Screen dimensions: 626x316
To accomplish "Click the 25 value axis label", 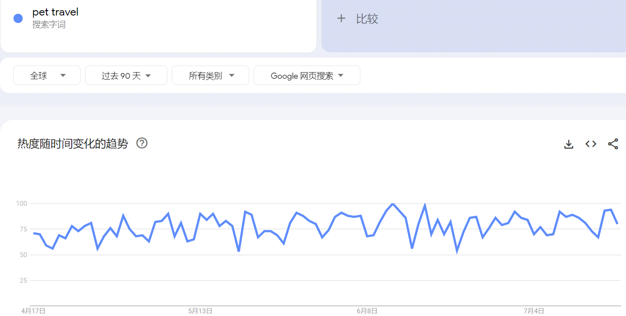I will pos(23,281).
